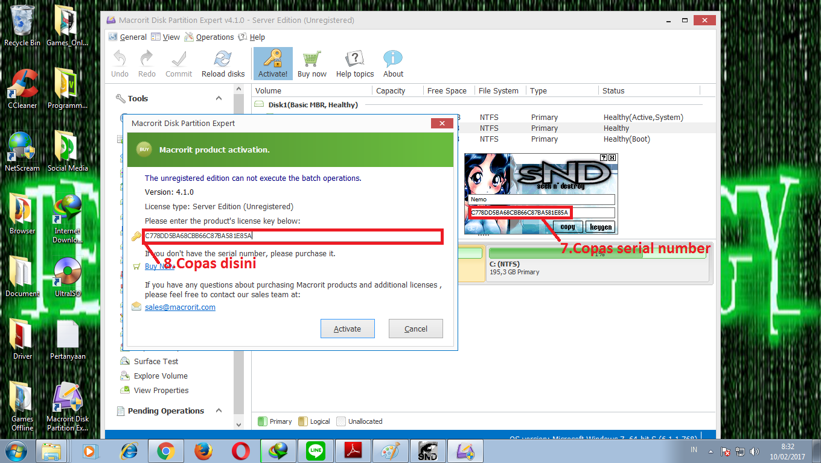Open the Recycle Bin

[x=22, y=25]
